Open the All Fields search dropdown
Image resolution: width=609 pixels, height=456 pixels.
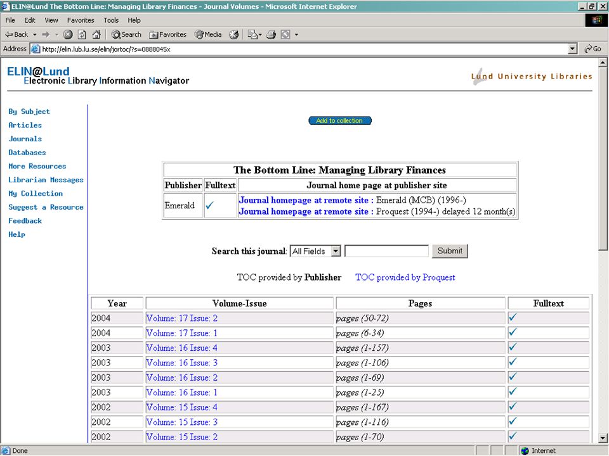click(336, 251)
